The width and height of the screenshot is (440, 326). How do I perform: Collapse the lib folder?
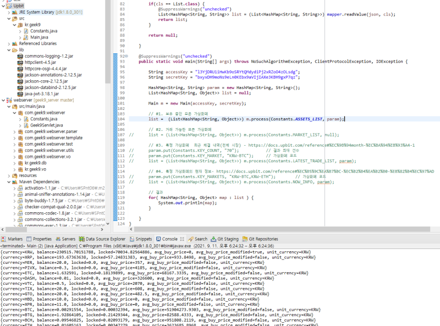(9, 50)
